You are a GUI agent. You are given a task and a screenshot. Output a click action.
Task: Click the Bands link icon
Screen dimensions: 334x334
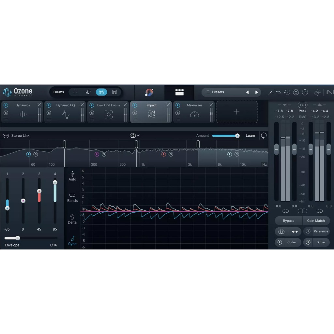tap(72, 198)
